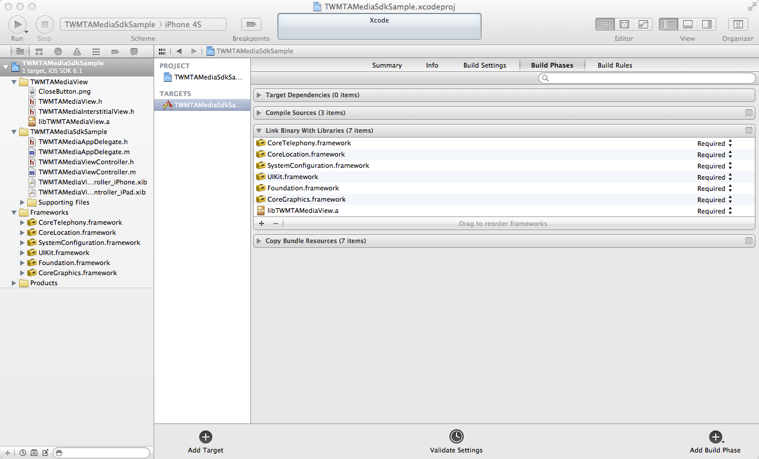
Task: Select TWMTAMediaSdkSample under PROJECT
Action: 202,77
